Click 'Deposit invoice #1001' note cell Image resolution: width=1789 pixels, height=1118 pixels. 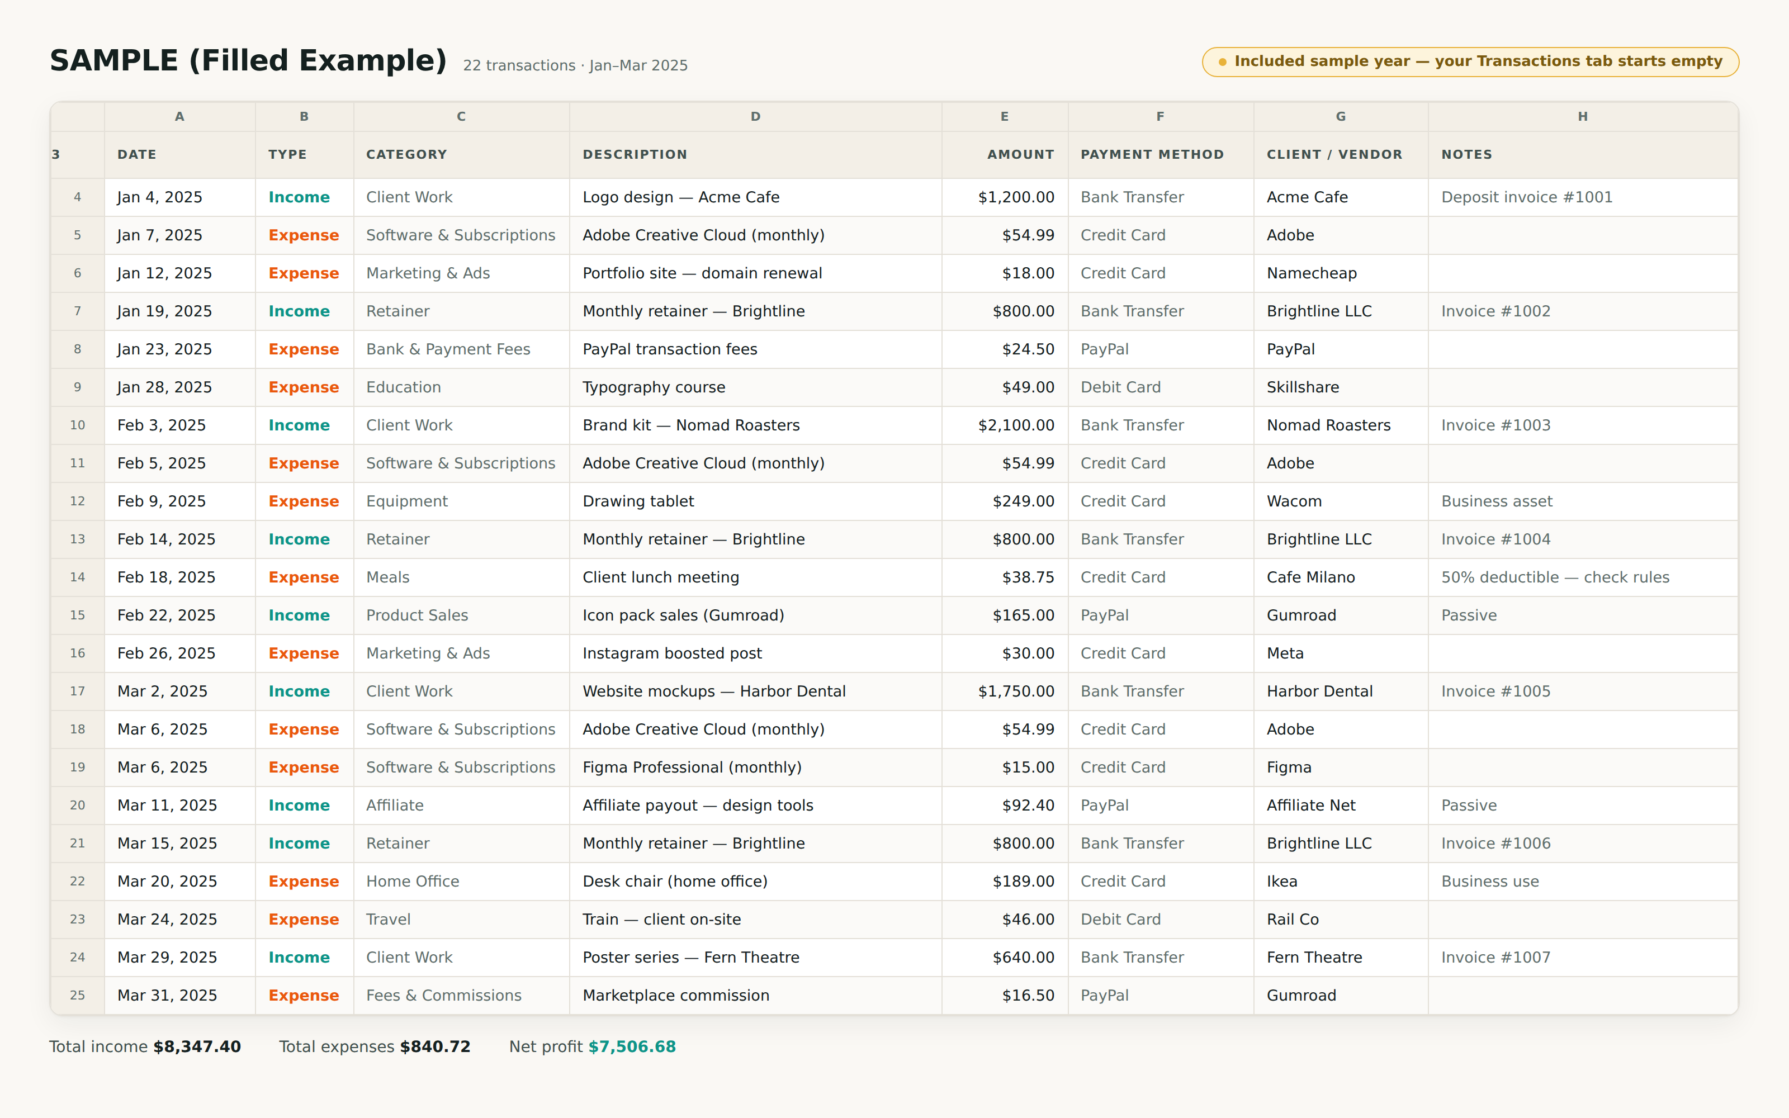pyautogui.click(x=1583, y=197)
